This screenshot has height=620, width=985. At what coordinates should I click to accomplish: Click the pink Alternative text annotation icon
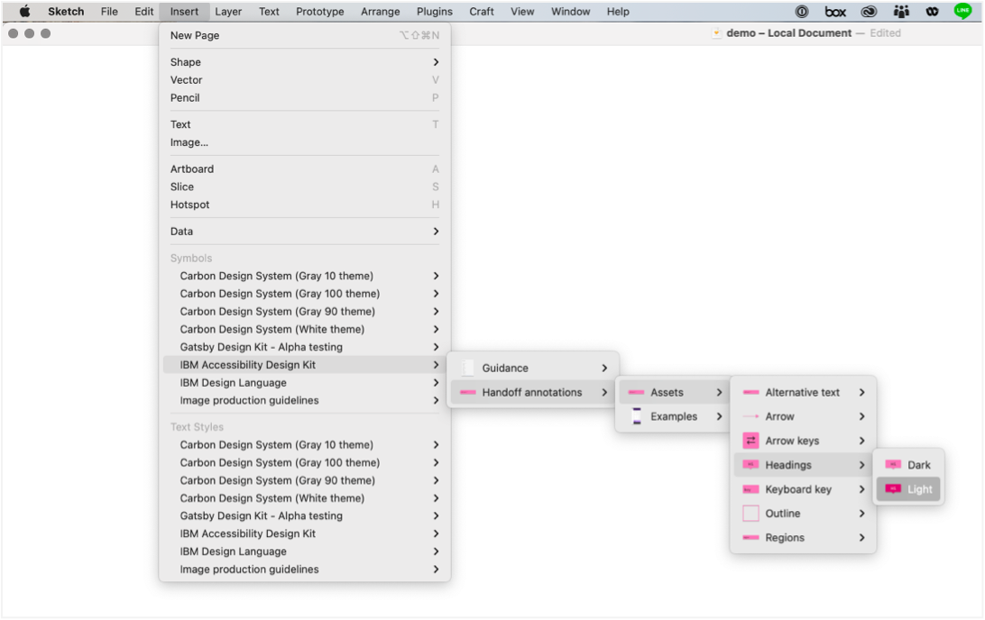pyautogui.click(x=750, y=393)
